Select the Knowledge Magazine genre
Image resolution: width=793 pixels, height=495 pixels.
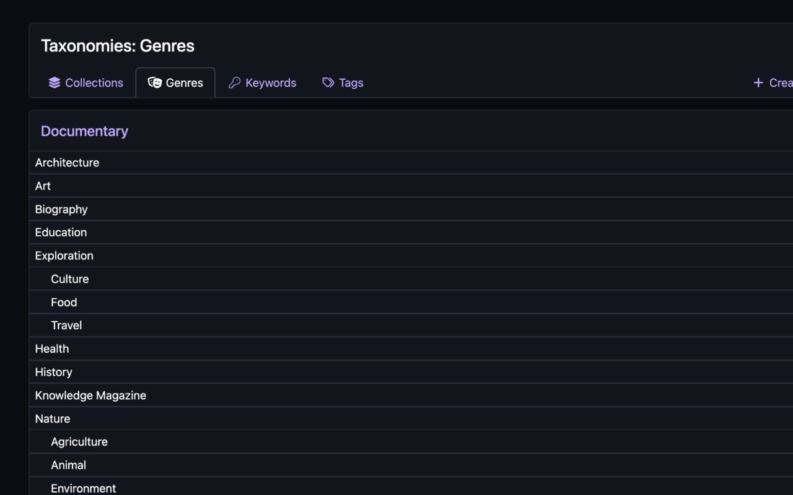90,395
